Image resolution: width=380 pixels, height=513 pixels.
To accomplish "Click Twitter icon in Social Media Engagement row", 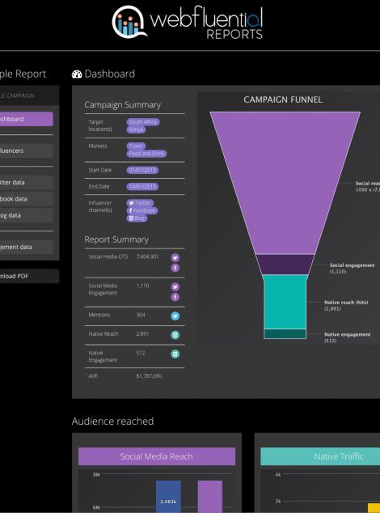I will click(175, 287).
